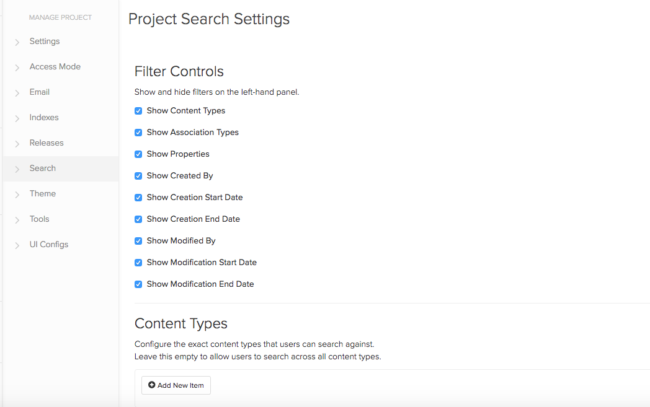Select UI Configs in the sidebar
This screenshot has height=407, width=650.
[x=49, y=244]
